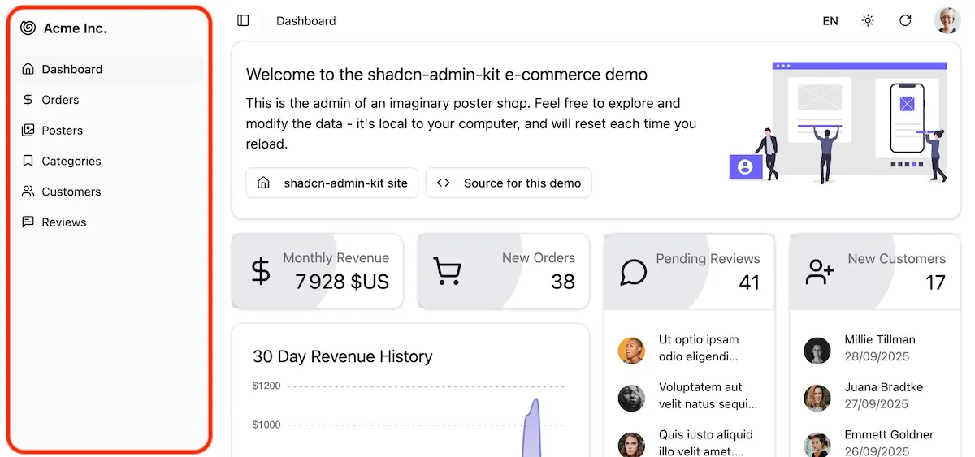Select Dashboard in the sidebar
This screenshot has width=975, height=457.
click(72, 70)
